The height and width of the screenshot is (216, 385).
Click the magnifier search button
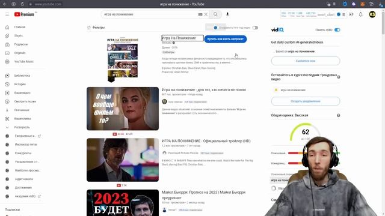(215, 14)
